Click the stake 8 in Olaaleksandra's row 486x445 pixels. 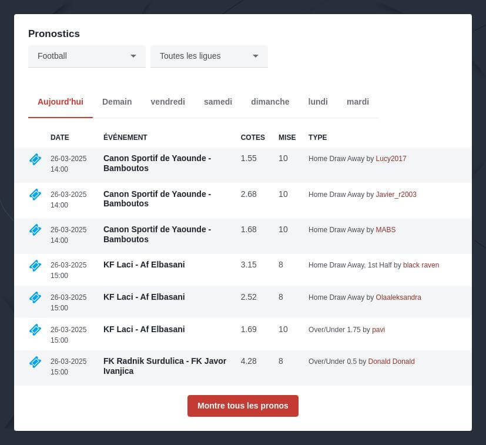(x=281, y=297)
